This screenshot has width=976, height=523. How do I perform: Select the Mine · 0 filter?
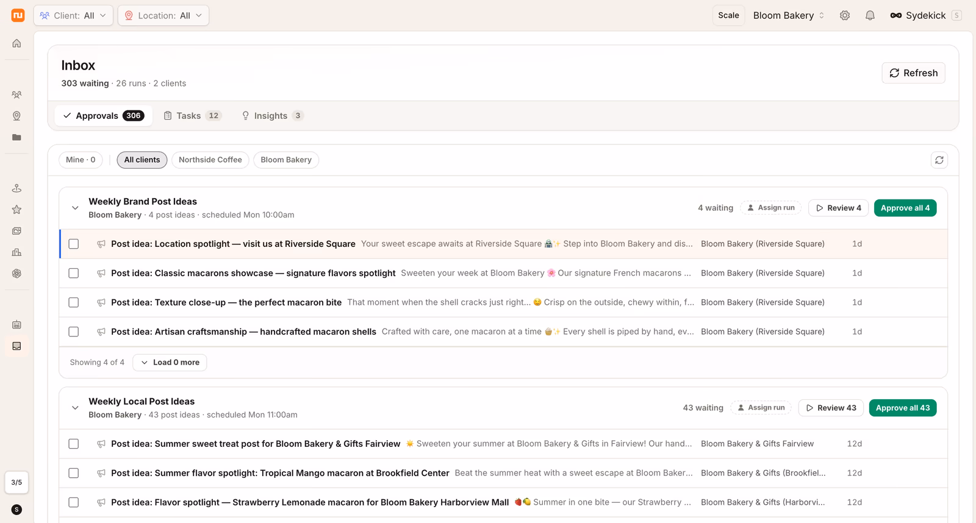[x=81, y=160]
